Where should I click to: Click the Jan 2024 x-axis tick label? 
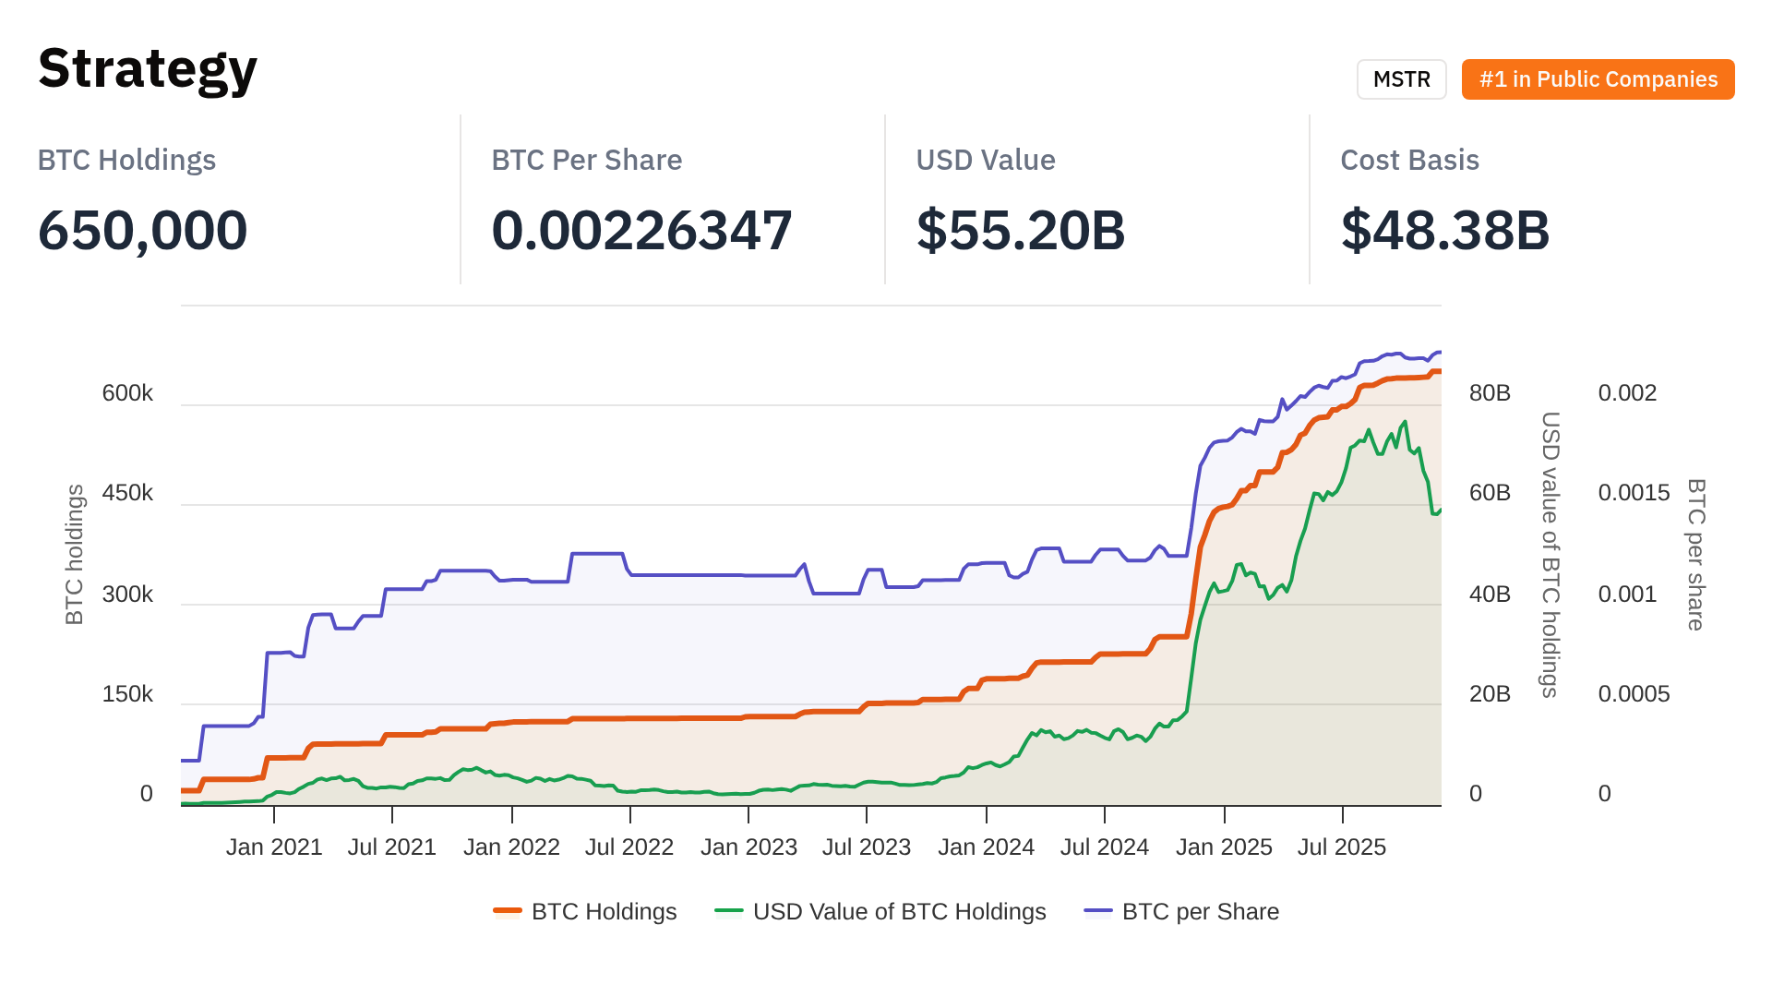pyautogui.click(x=986, y=847)
